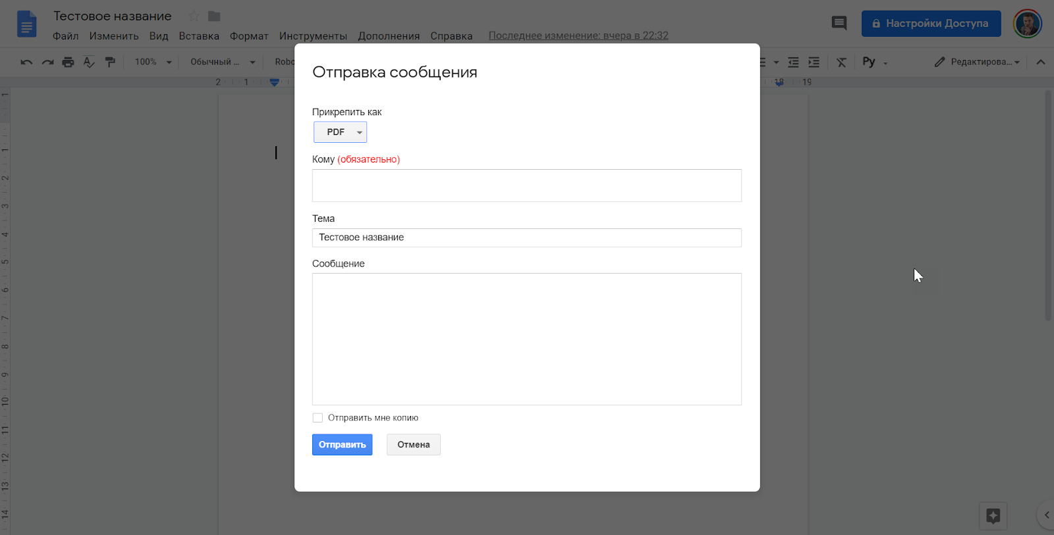Open the Обычный text style dropdown
The image size is (1054, 535).
coord(223,62)
